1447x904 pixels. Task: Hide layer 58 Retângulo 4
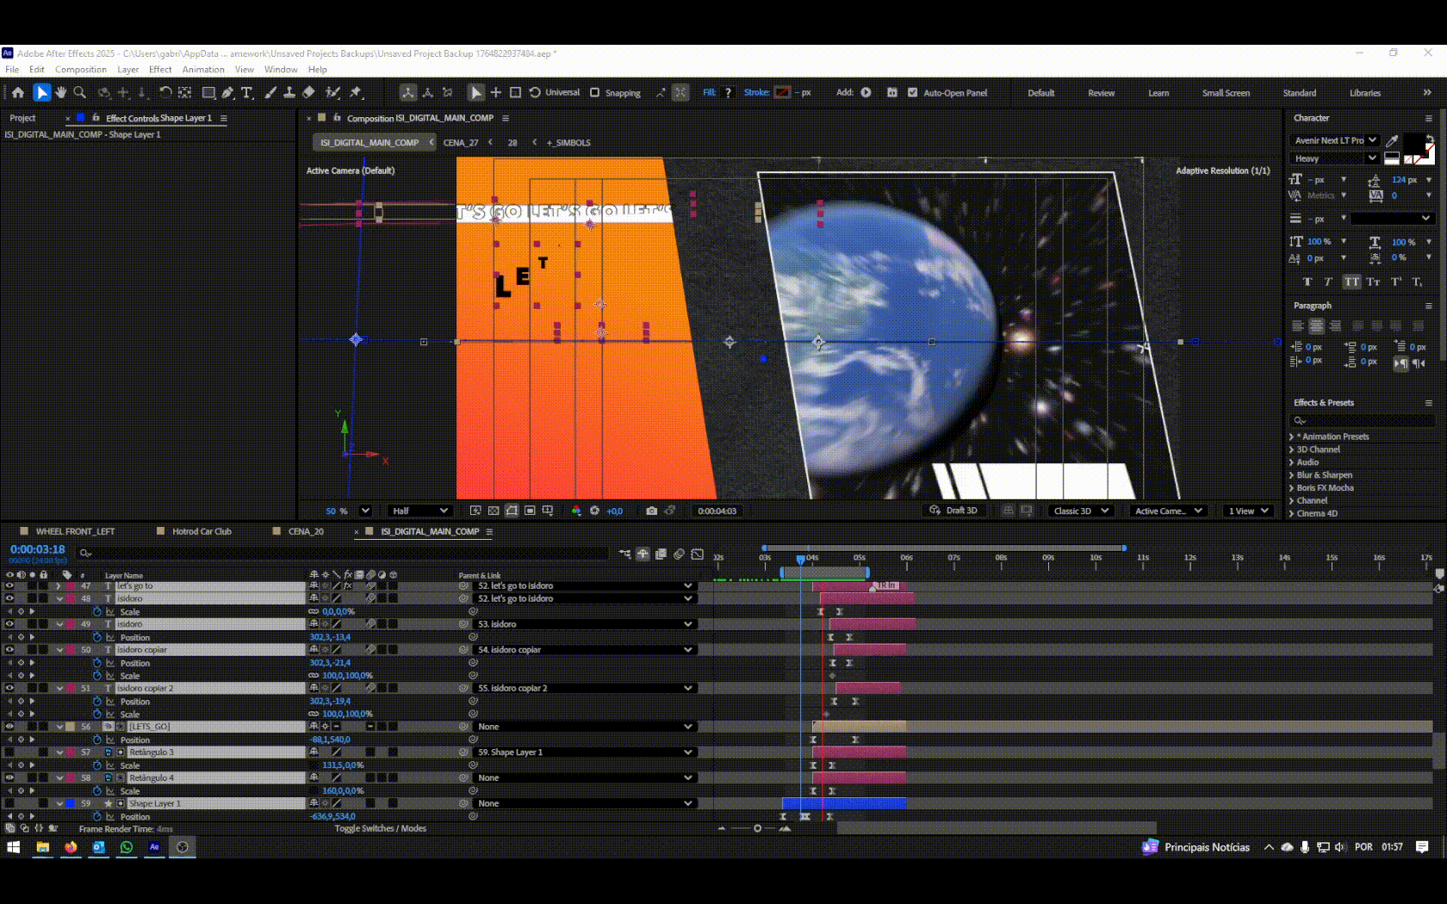9,777
